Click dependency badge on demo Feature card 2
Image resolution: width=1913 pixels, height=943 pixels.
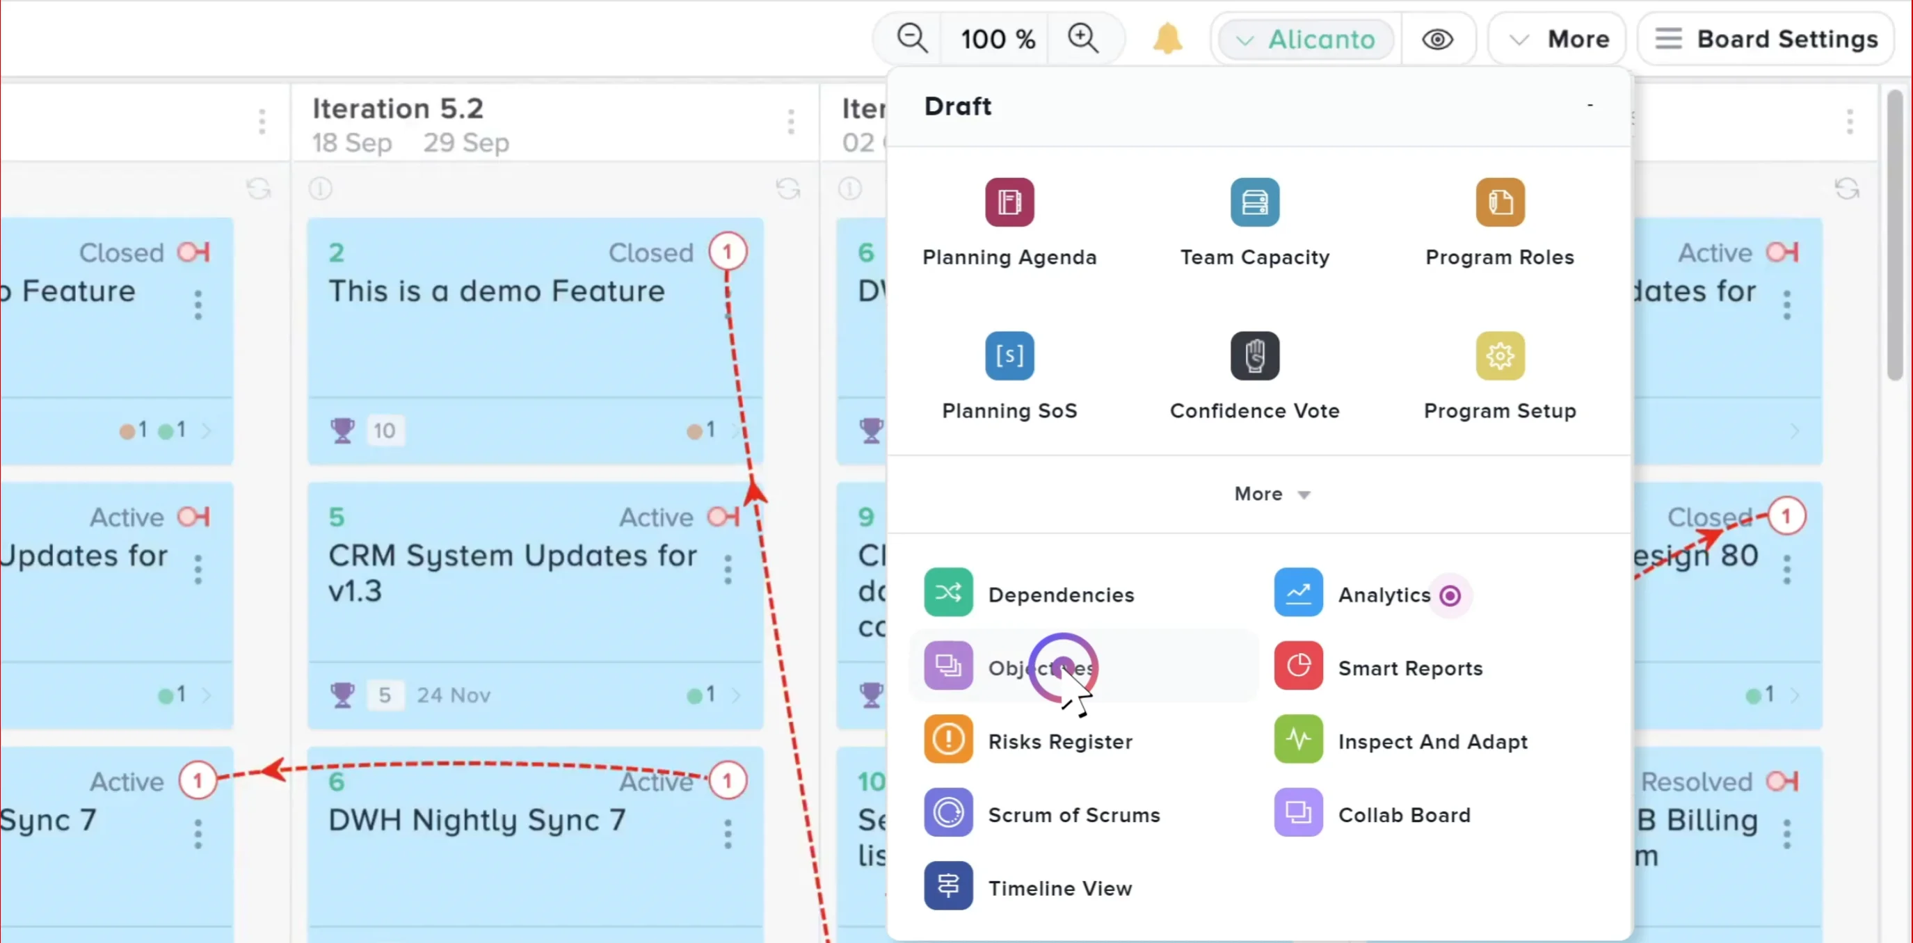pos(727,252)
